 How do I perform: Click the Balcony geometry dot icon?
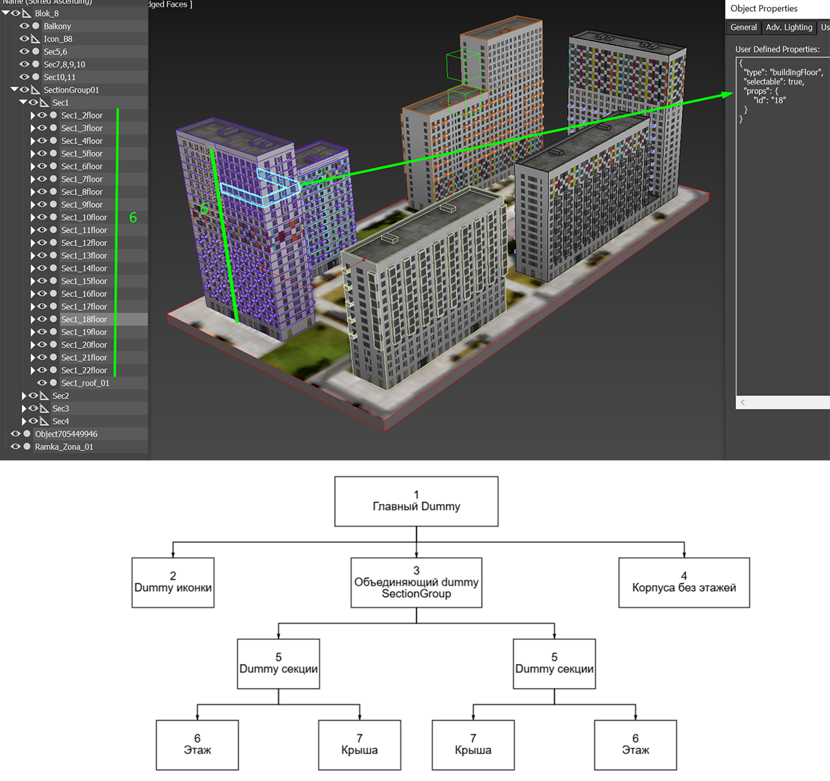pos(36,26)
